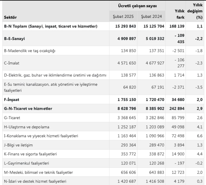This screenshot has width=206, height=185.
Task: Select the D-Elektrik, gaz, buhar row label
Action: pyautogui.click(x=55, y=75)
